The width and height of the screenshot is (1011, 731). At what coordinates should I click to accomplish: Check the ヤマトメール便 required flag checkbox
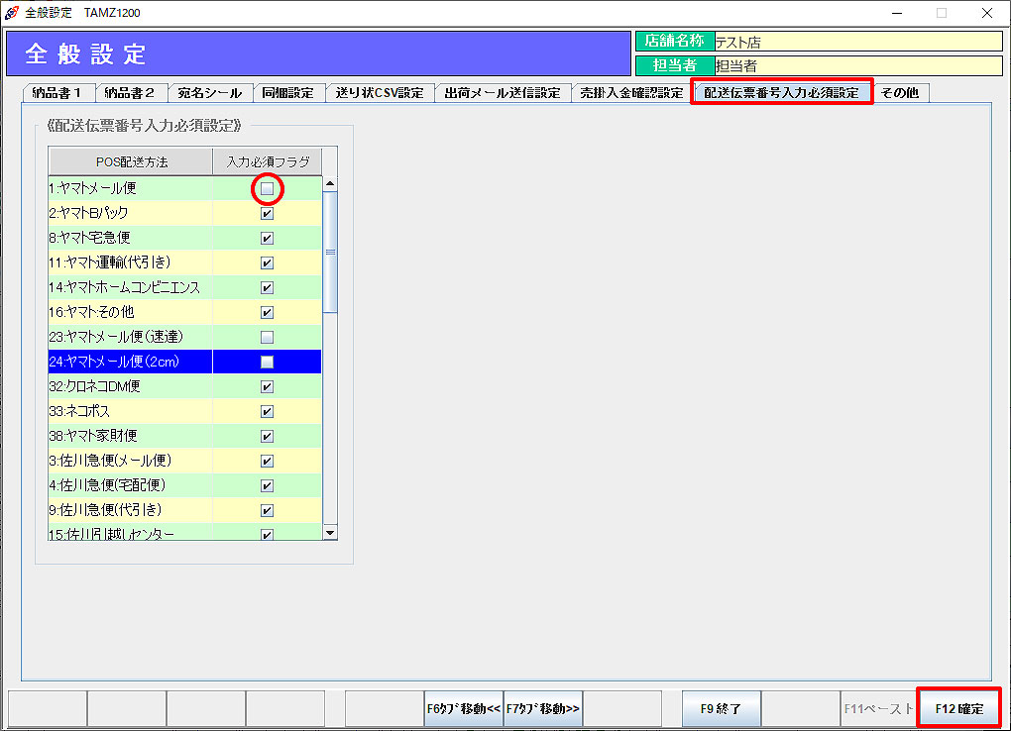click(x=267, y=188)
